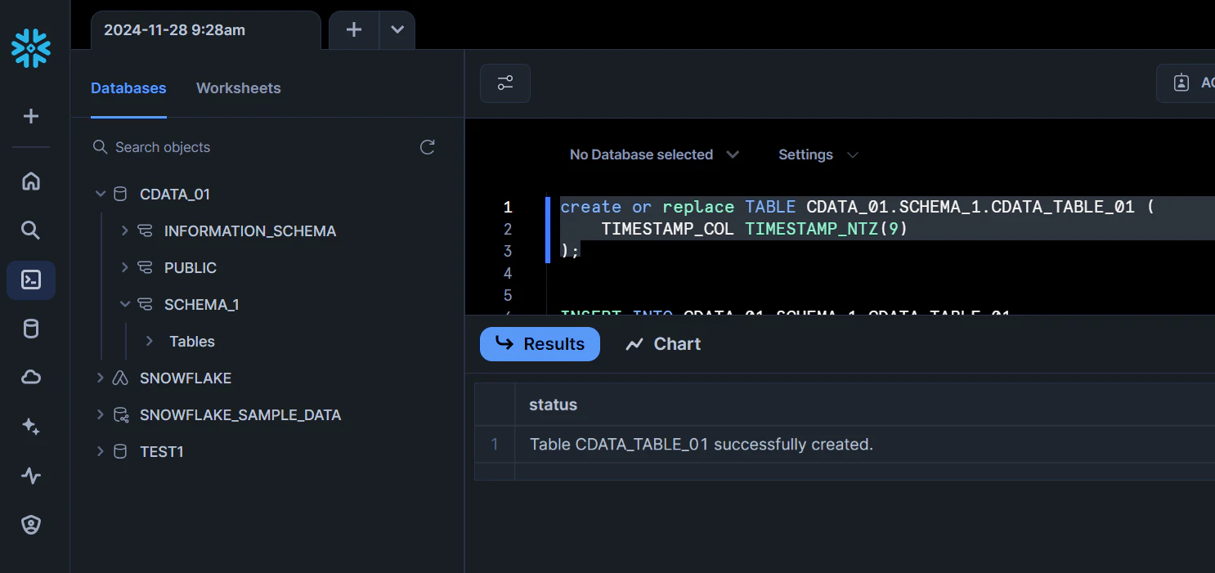Refresh the database object list
This screenshot has width=1215, height=573.
coord(427,147)
